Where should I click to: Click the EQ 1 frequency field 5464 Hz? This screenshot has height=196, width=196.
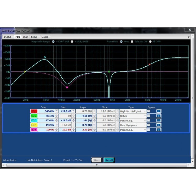click(47, 111)
